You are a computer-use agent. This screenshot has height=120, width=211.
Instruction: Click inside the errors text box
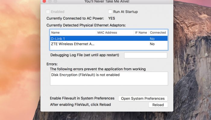tap(109, 79)
